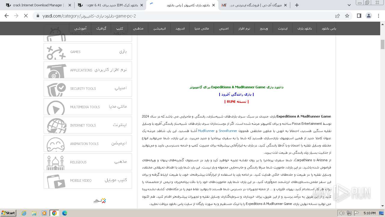Viewport: 385px width, 217px height.
Task: Open انیمیشن menu item in navbar
Action: tap(159, 29)
